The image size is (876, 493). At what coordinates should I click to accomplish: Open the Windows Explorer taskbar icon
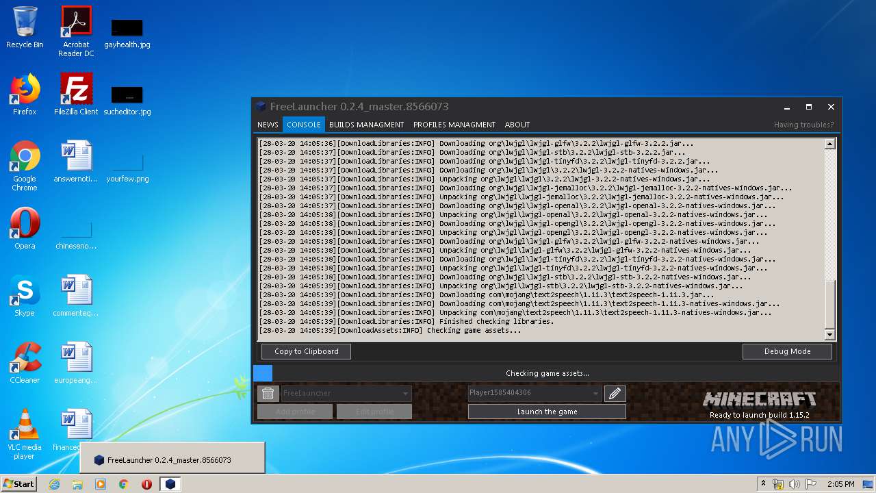(77, 484)
